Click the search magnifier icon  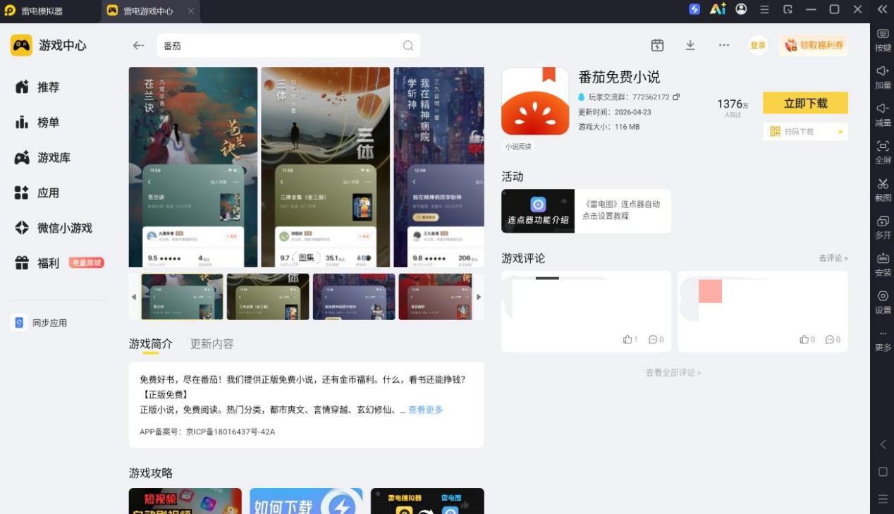tap(408, 45)
